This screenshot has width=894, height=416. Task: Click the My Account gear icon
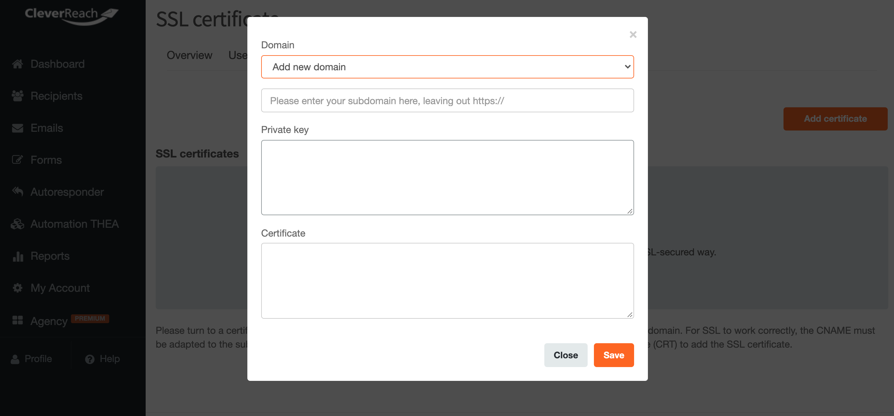17,288
